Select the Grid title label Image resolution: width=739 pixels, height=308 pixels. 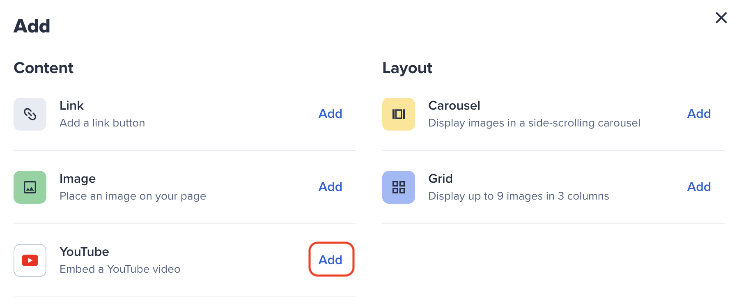click(x=441, y=179)
